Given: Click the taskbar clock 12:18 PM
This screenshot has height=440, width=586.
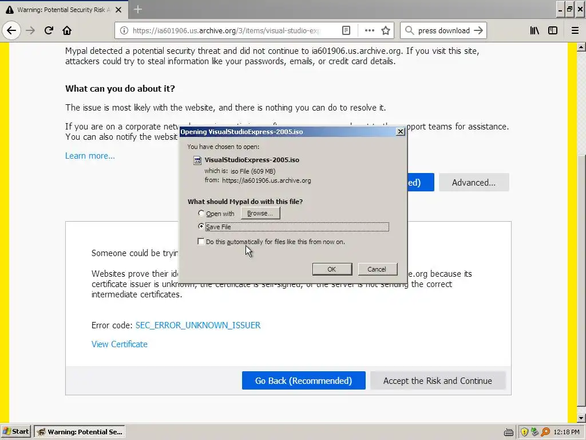Looking at the screenshot, I should [x=566, y=432].
